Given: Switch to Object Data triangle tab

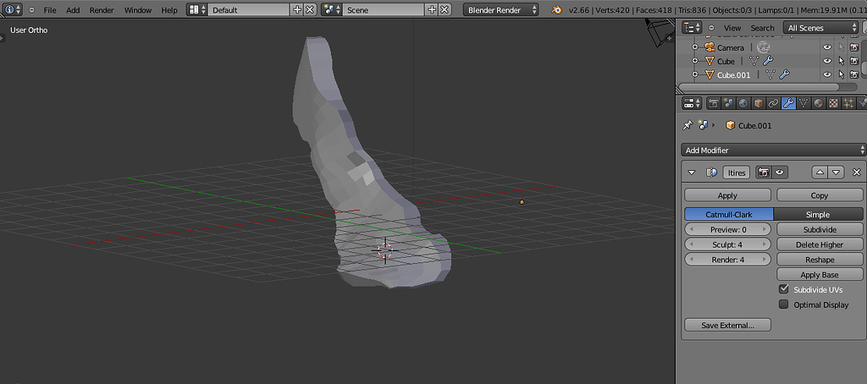Looking at the screenshot, I should [803, 103].
